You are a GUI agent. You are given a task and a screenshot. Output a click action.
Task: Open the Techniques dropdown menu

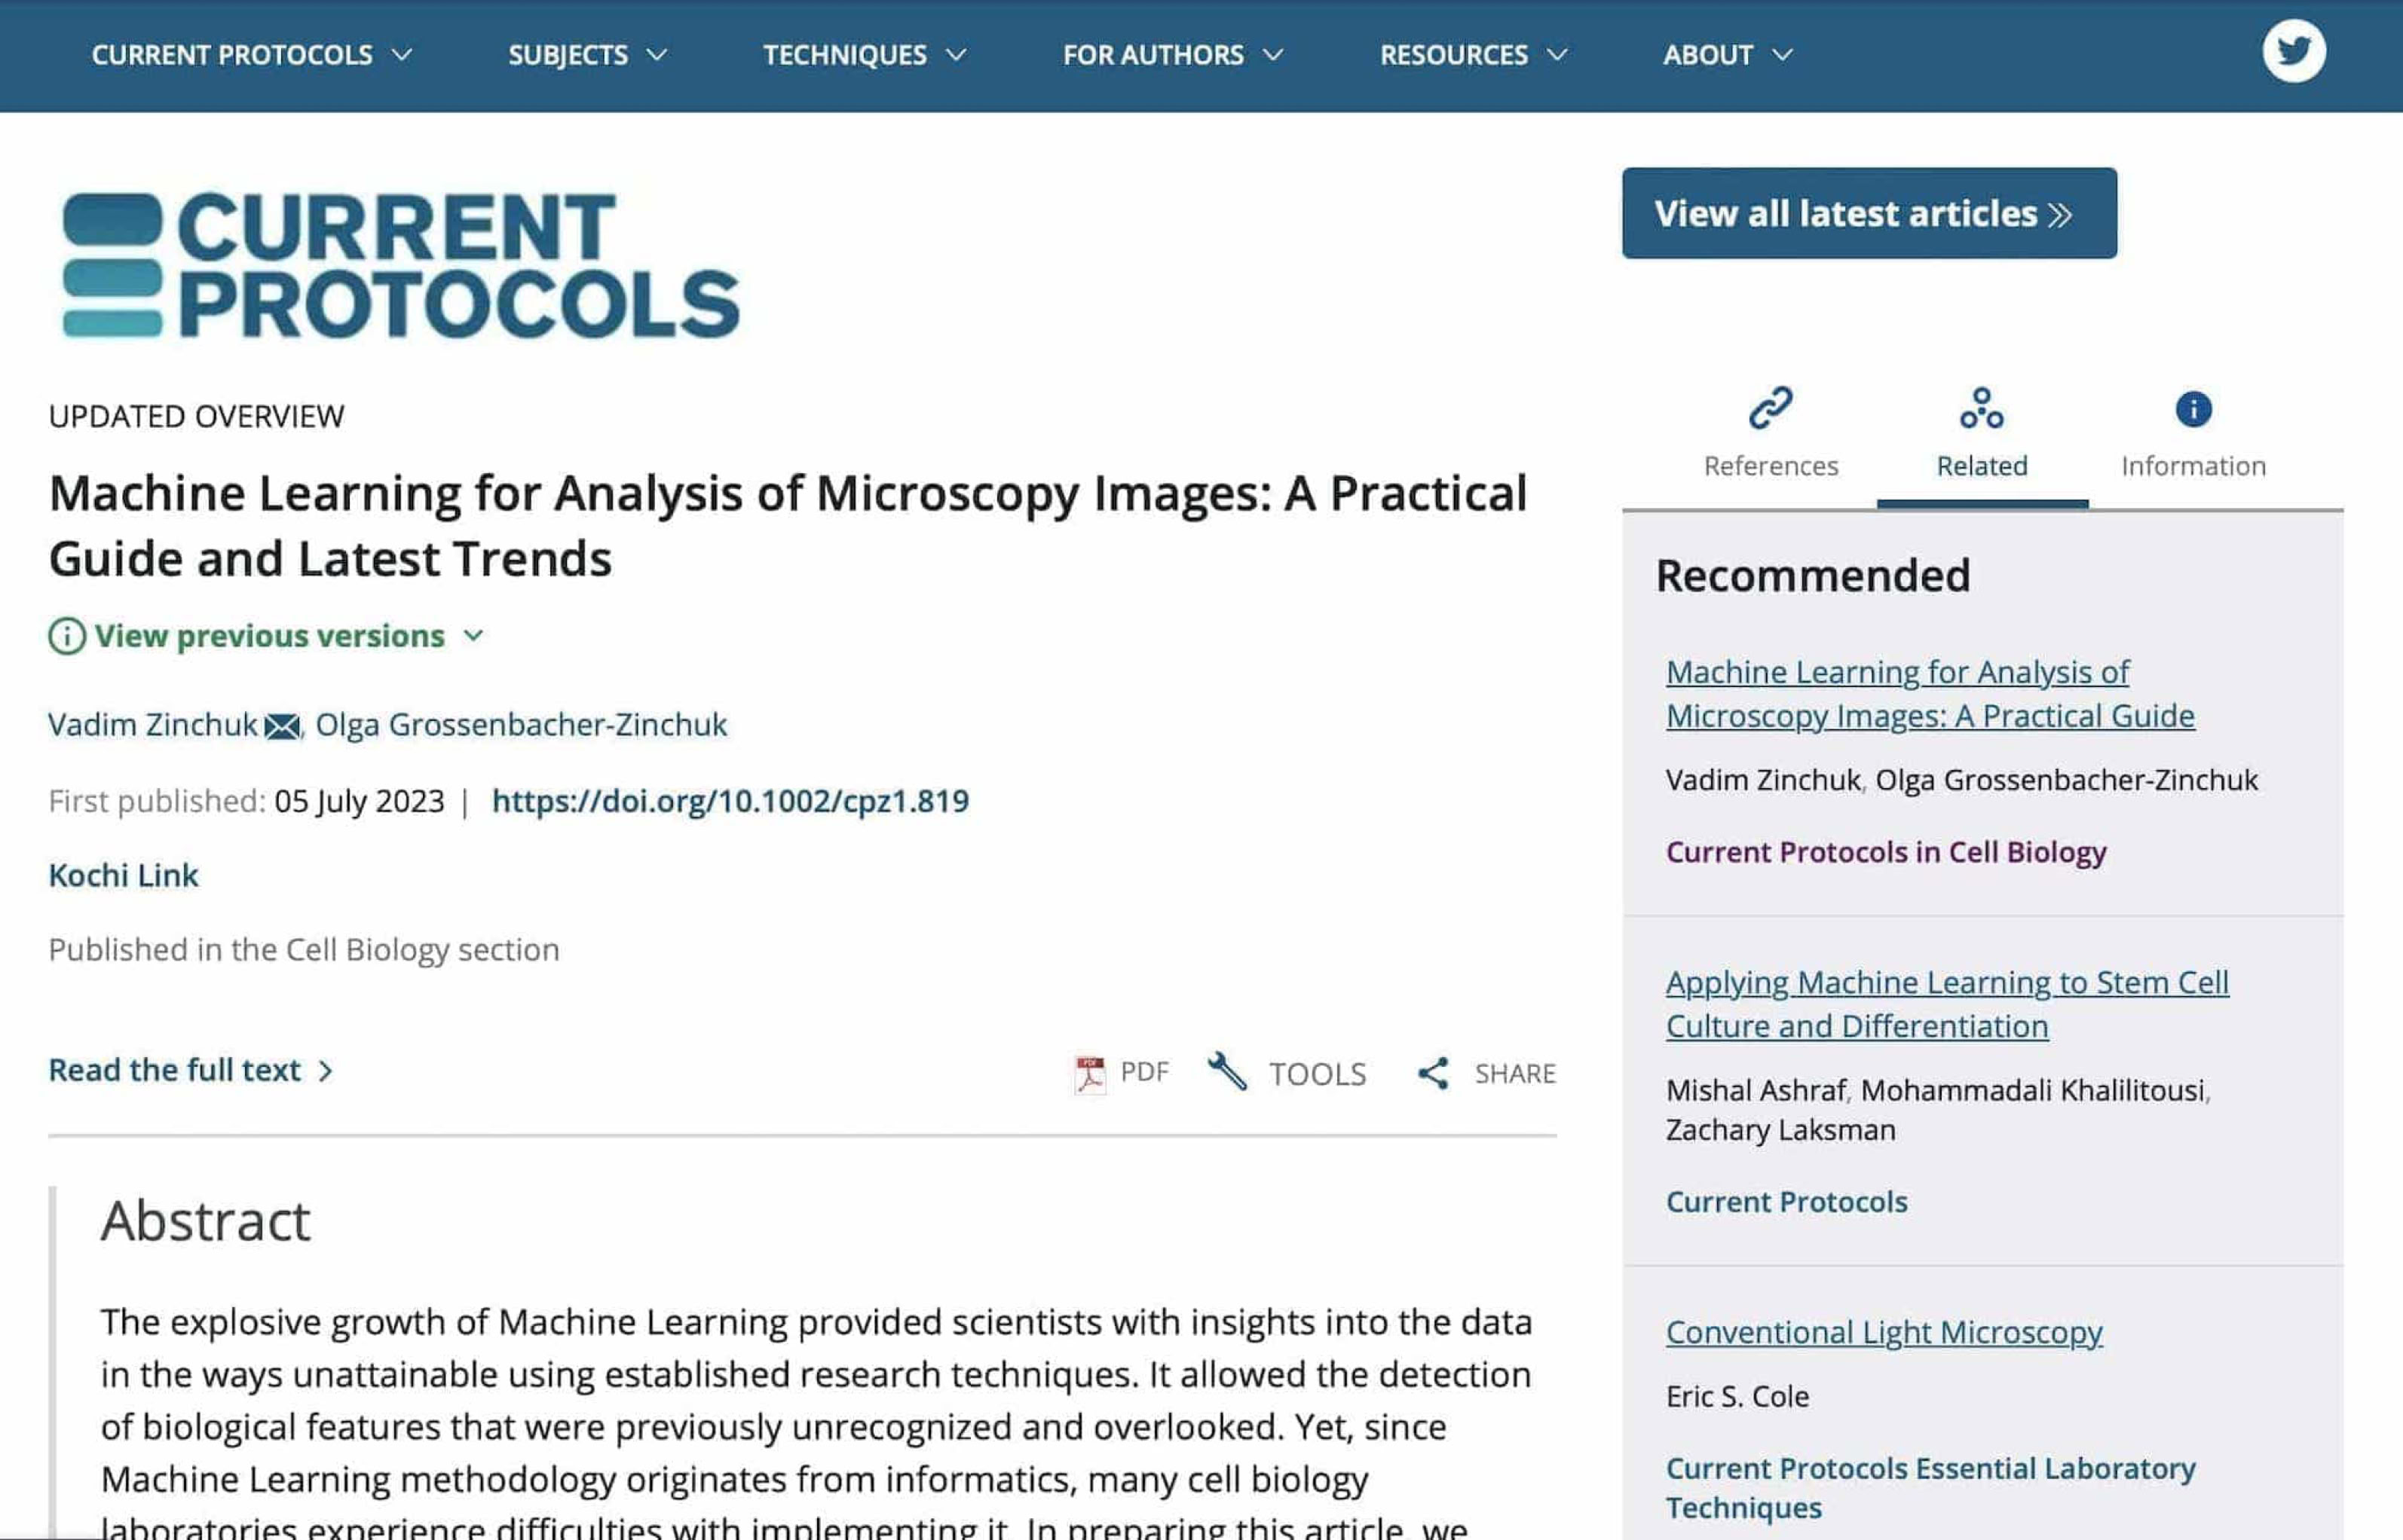coord(865,55)
